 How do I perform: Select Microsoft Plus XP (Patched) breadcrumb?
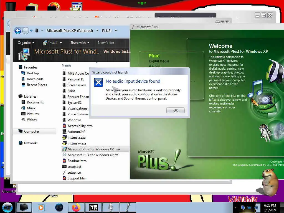tap(70, 31)
